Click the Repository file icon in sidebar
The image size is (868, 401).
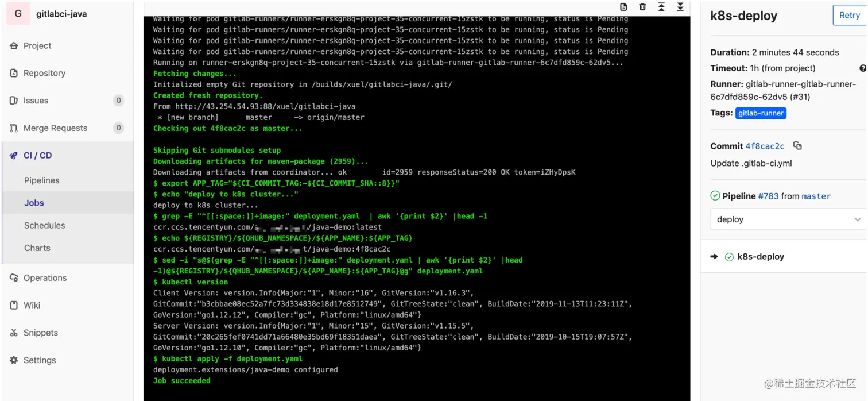pyautogui.click(x=14, y=73)
